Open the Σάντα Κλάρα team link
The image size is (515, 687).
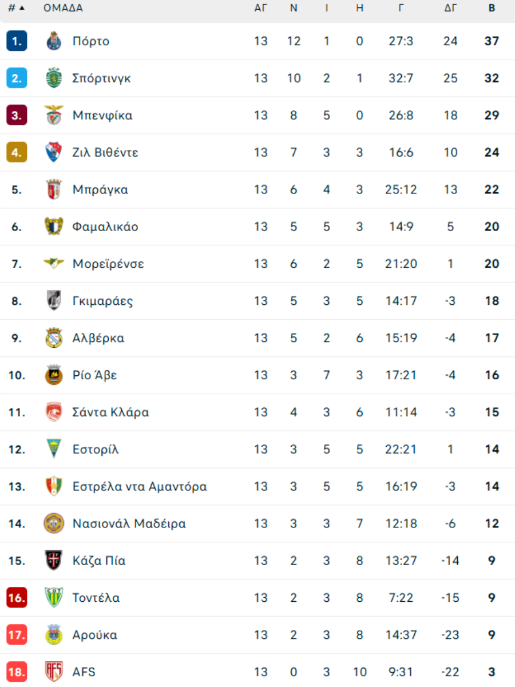pyautogui.click(x=110, y=412)
